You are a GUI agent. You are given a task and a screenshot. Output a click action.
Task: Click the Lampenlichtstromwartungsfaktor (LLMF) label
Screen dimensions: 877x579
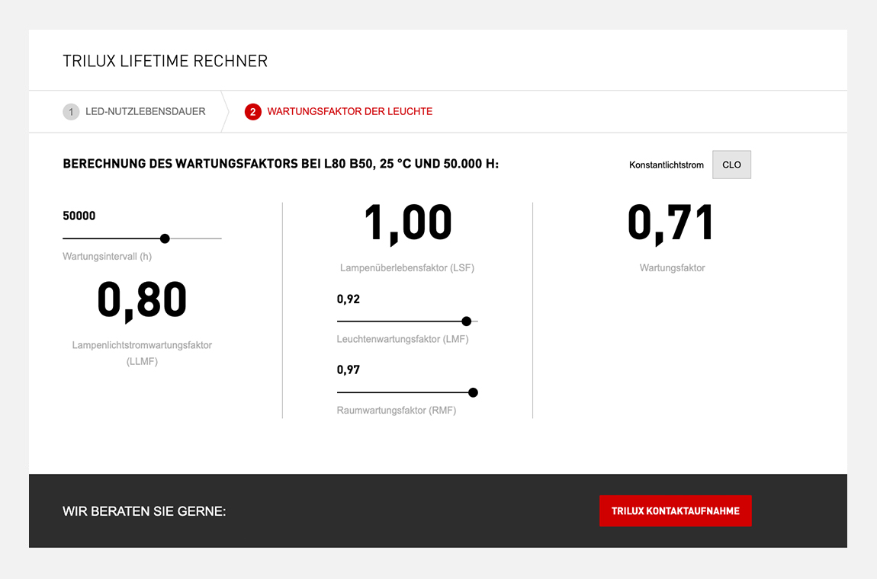click(142, 353)
